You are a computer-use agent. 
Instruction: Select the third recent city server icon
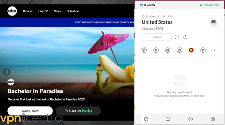click(168, 50)
